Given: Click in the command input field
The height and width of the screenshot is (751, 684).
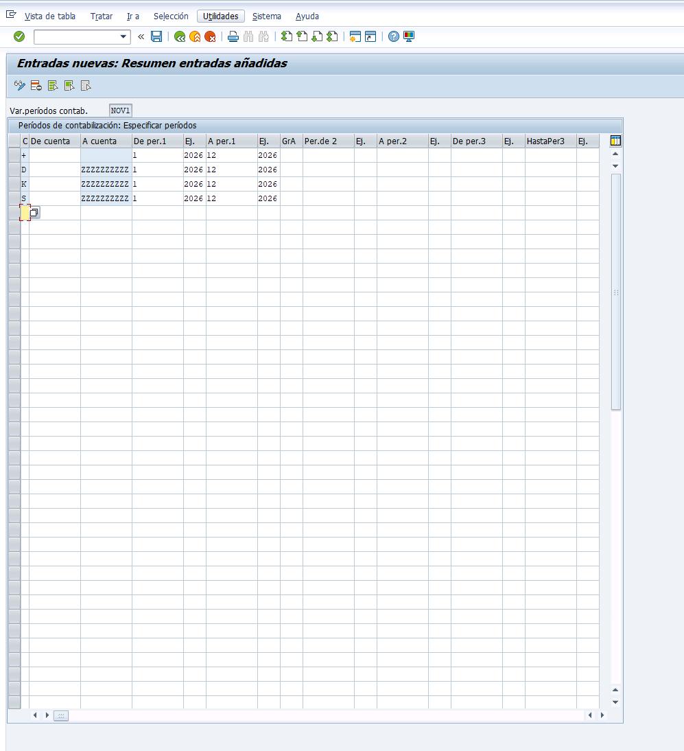Looking at the screenshot, I should click(76, 36).
